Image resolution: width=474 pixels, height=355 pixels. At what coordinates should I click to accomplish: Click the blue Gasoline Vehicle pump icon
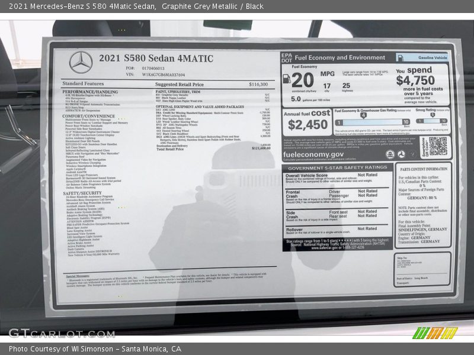click(401, 57)
